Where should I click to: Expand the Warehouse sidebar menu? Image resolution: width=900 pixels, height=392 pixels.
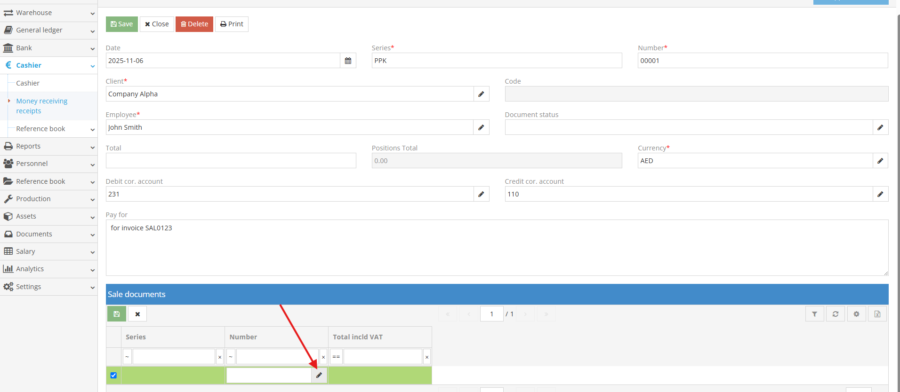(48, 13)
